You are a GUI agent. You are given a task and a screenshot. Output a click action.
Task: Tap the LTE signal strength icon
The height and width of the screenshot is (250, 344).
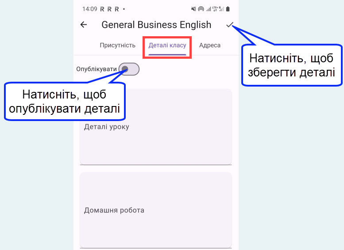click(209, 9)
